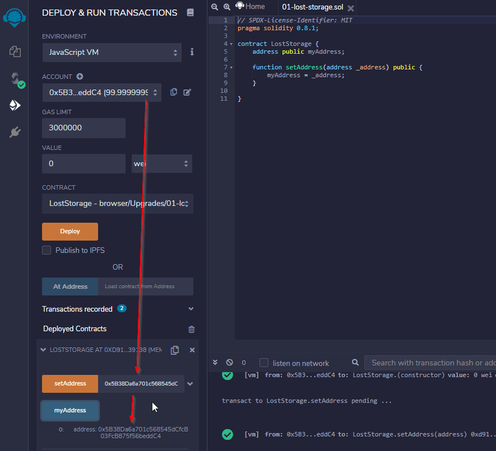Click green check of constructor transaction

[228, 375]
